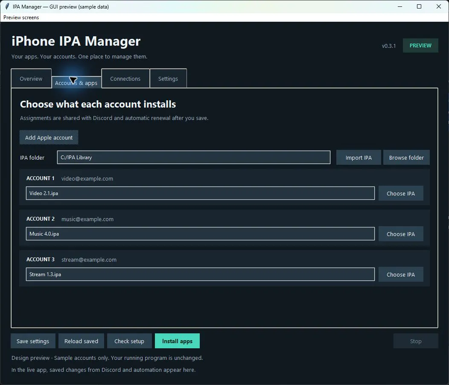Choose IPA for Account 3 stream@example.com
This screenshot has width=449, height=385.
(401, 274)
